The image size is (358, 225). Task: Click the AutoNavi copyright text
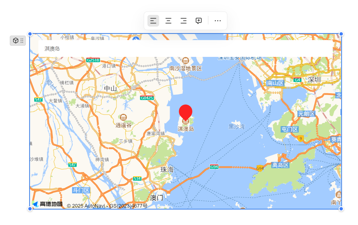click(x=107, y=206)
